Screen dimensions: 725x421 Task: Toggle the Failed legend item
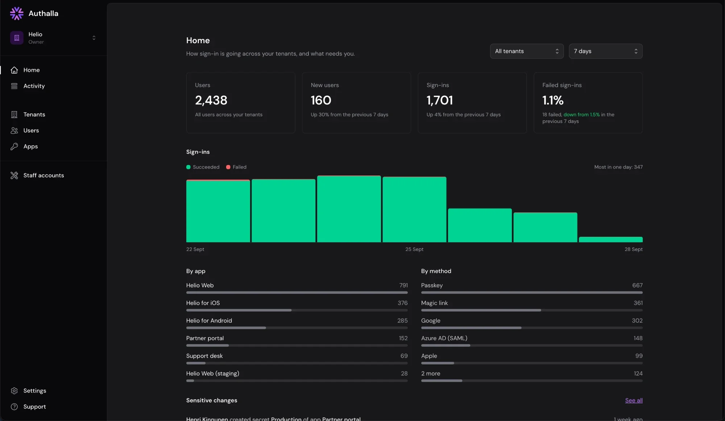[236, 167]
